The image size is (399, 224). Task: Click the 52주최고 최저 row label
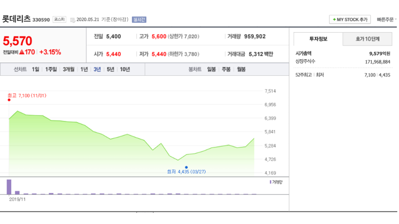309,75
